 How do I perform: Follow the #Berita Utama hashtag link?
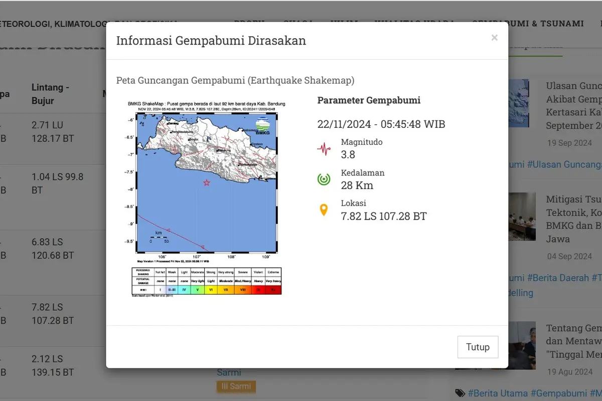pos(498,393)
